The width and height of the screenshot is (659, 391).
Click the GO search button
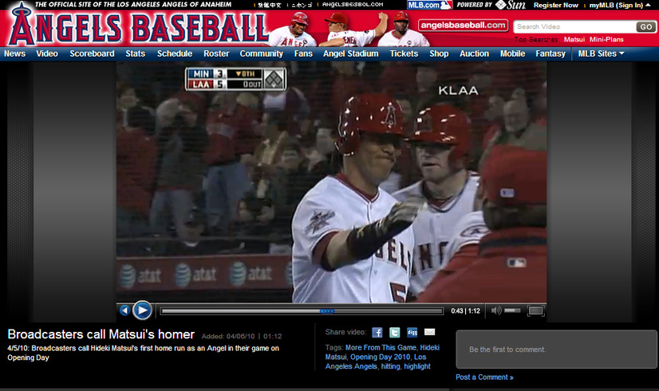646,27
